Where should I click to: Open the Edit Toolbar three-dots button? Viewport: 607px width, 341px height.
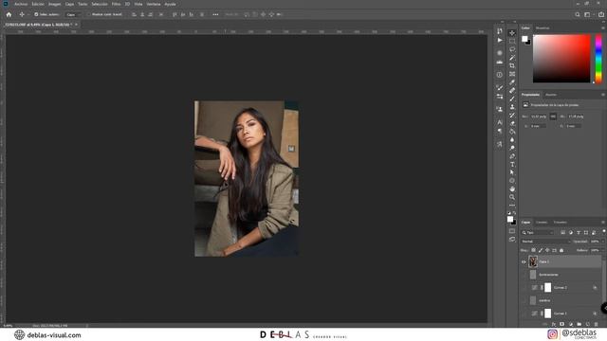[512, 206]
